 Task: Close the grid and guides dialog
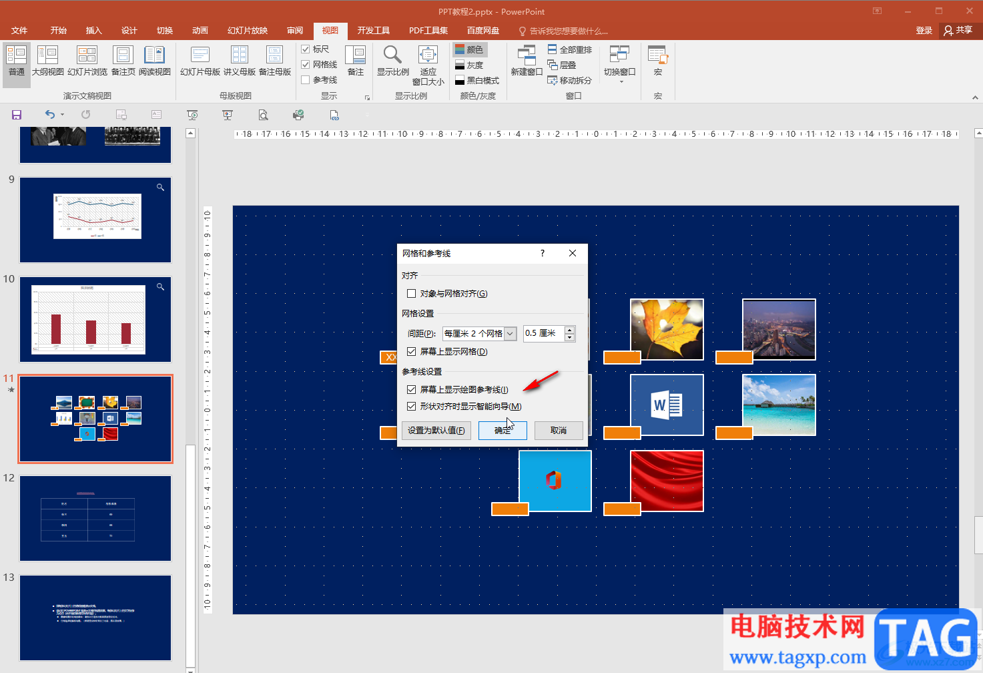point(573,253)
